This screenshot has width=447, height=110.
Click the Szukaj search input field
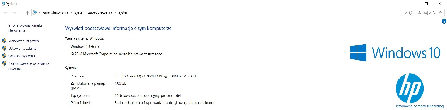coord(427,13)
